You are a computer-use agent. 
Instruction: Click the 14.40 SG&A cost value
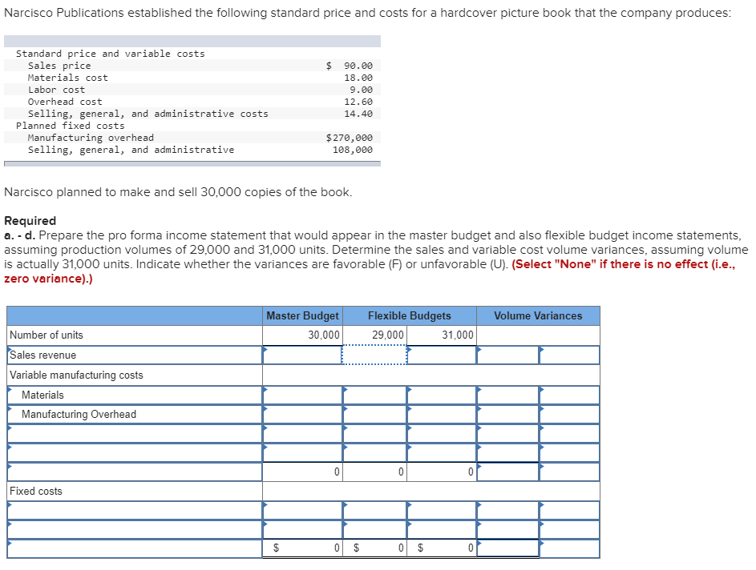click(358, 114)
